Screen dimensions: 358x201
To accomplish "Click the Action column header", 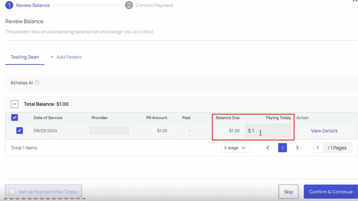I will (302, 118).
